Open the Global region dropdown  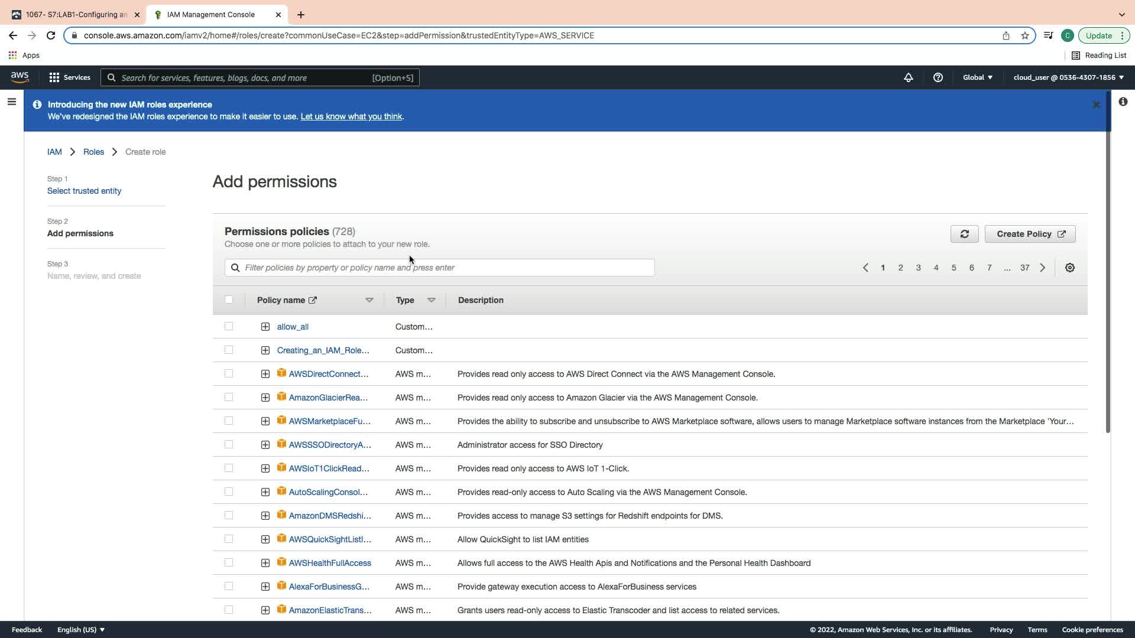(x=977, y=77)
